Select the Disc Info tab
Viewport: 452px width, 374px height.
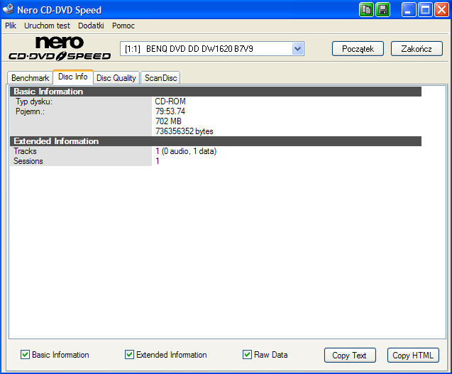73,77
